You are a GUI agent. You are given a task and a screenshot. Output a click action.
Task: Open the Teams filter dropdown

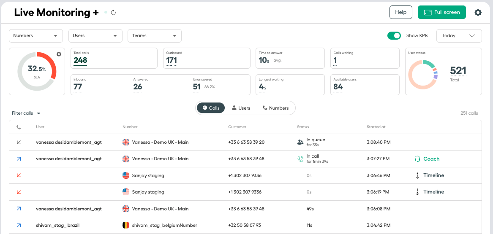pyautogui.click(x=154, y=36)
